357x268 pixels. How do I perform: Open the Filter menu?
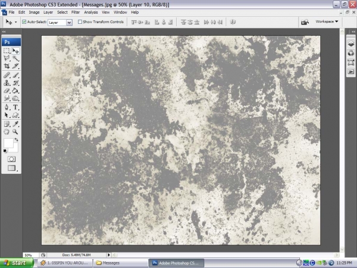pos(76,13)
